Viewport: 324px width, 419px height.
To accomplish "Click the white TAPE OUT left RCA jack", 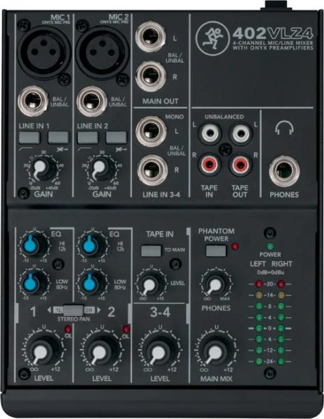I will [x=241, y=133].
